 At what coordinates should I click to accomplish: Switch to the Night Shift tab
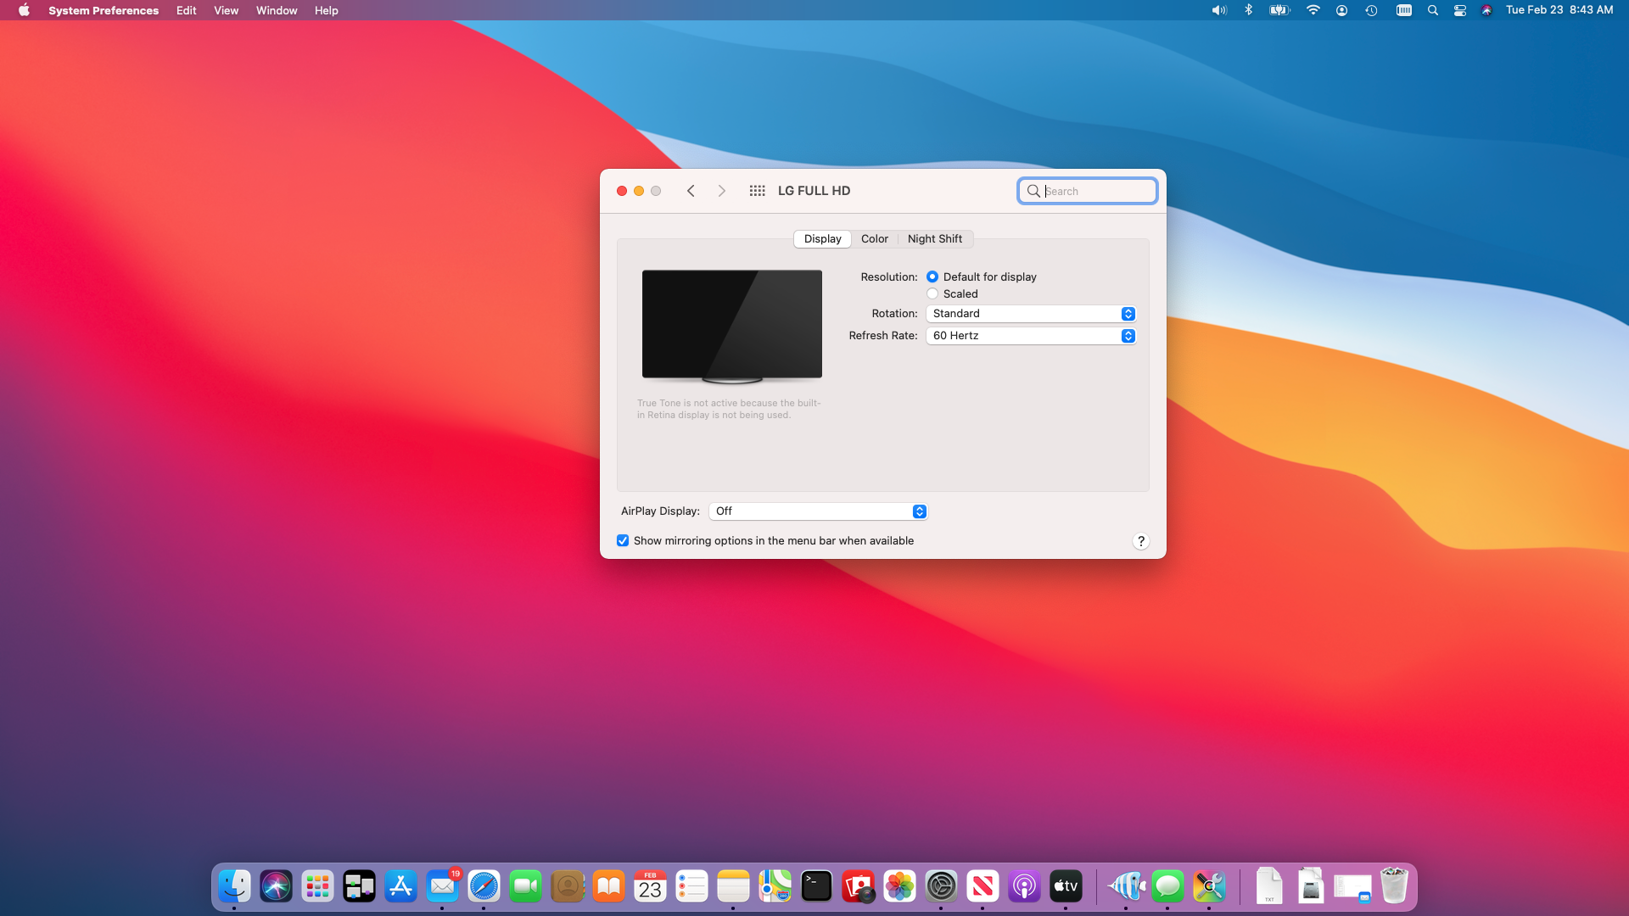point(934,239)
